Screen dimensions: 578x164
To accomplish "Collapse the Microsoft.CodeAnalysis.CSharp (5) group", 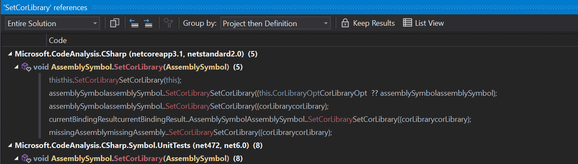I will click(10, 54).
